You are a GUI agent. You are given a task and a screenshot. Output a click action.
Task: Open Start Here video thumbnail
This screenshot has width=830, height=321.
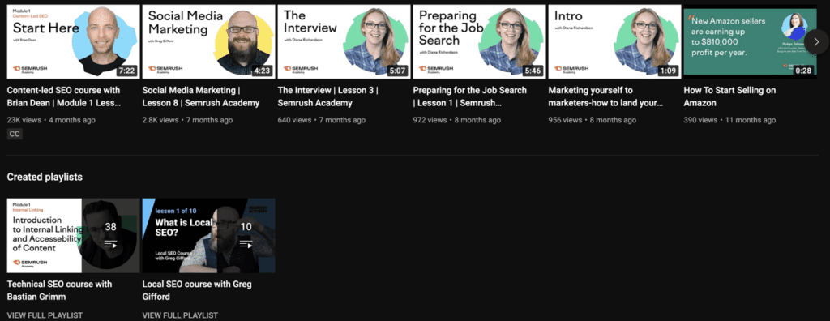point(74,42)
